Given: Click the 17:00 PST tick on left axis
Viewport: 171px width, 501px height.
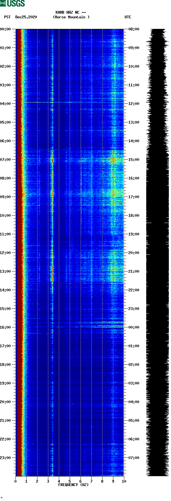Looking at the screenshot, I should point(6,346).
